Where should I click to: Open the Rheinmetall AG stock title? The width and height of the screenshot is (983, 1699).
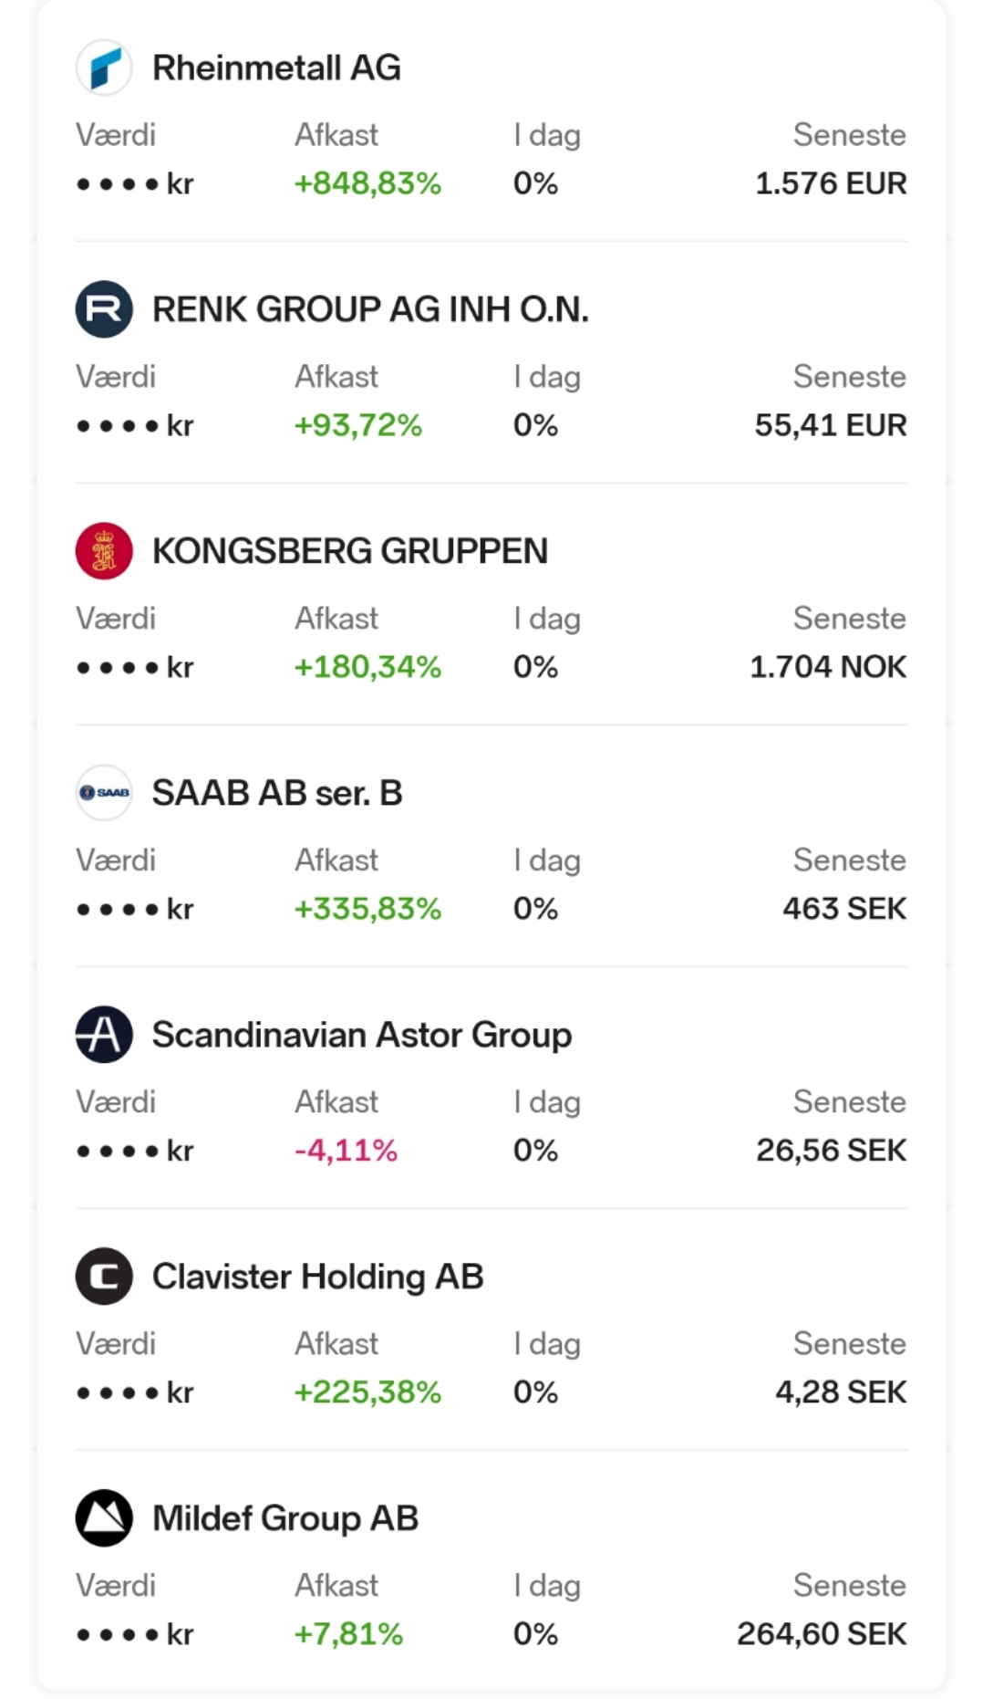pyautogui.click(x=276, y=68)
